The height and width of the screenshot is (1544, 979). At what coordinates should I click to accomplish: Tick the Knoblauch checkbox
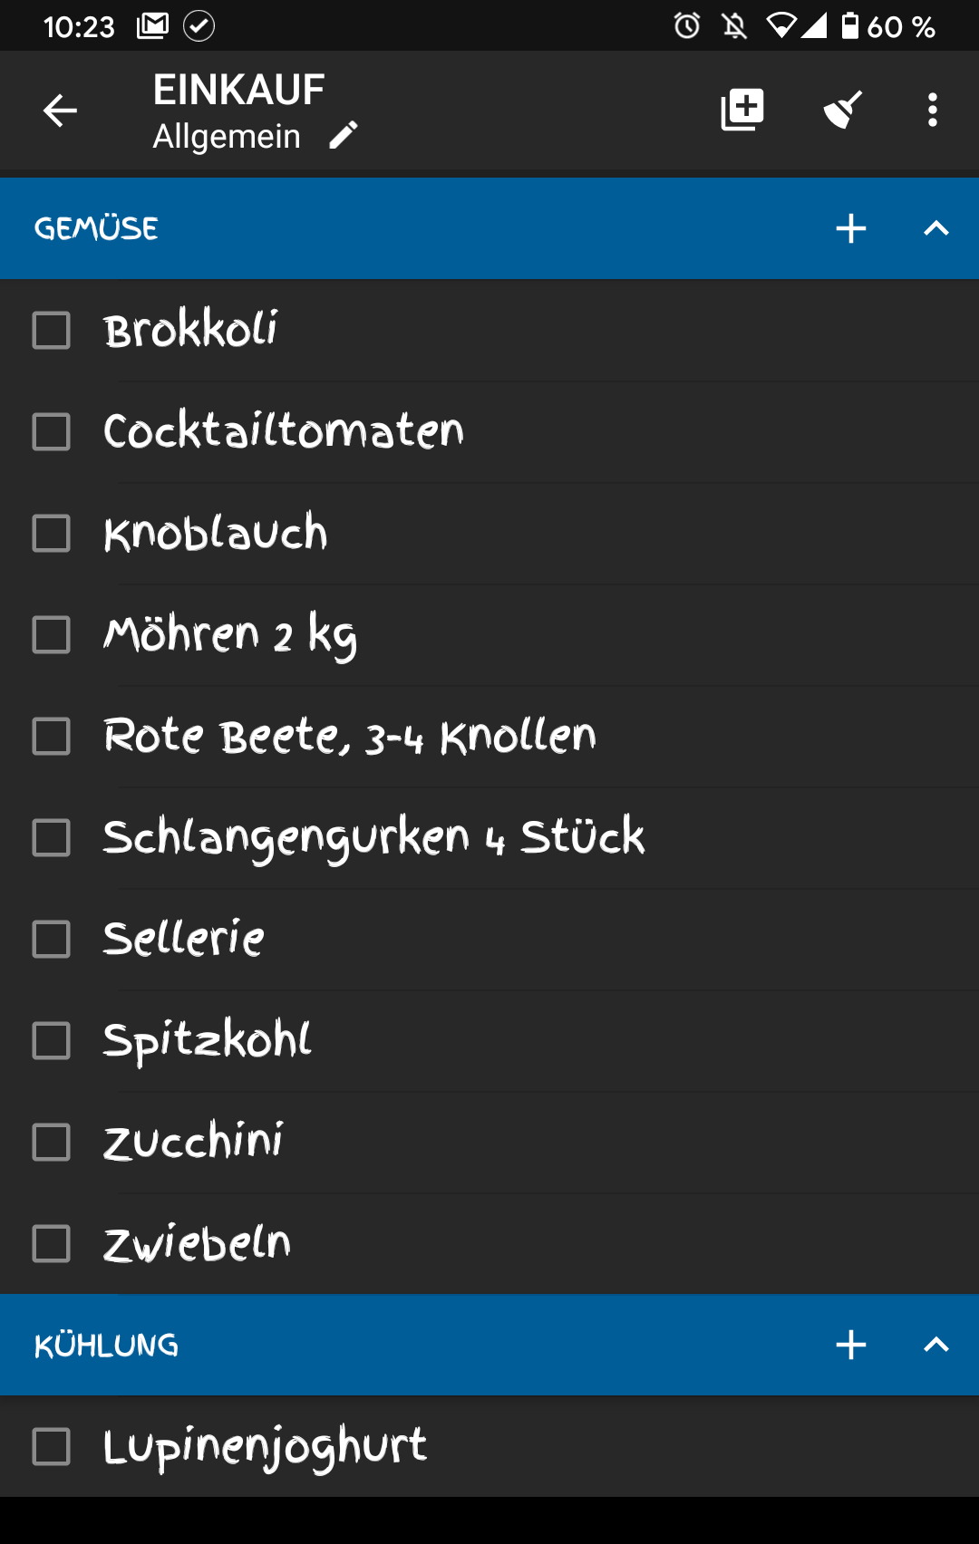[x=52, y=534]
